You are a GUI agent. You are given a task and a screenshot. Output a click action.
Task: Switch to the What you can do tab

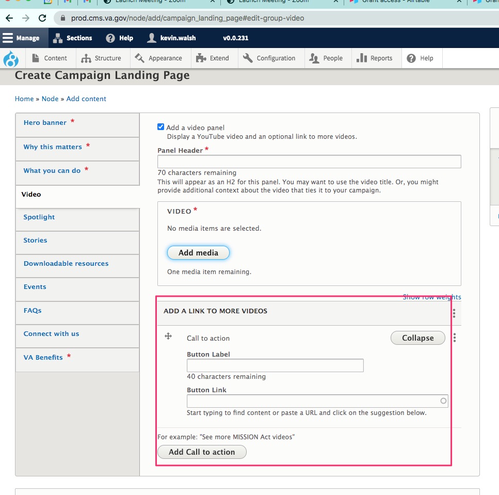coord(77,173)
